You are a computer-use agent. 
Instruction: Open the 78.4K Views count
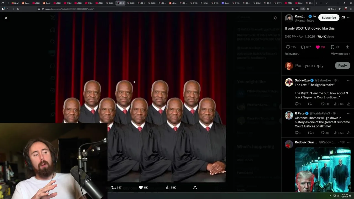tap(326, 36)
